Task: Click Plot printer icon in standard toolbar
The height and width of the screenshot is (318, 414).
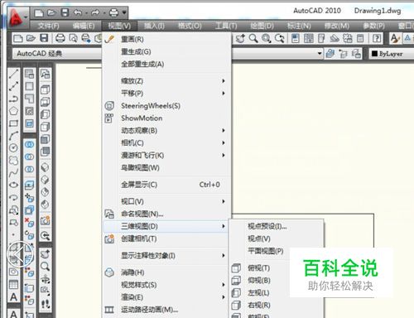Action: point(60,38)
